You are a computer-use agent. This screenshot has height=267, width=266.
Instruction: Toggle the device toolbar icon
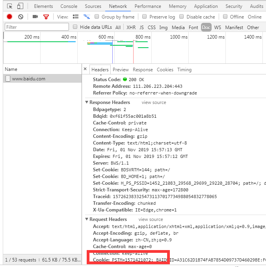[x=20, y=6]
